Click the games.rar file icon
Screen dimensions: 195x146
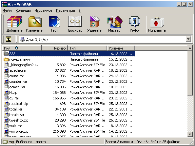click(x=6, y=87)
